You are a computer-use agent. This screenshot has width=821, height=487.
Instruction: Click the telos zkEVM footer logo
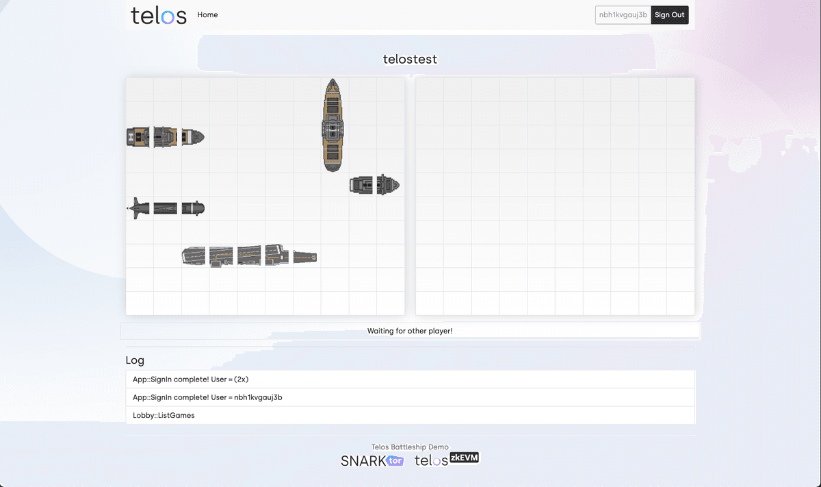tap(447, 460)
